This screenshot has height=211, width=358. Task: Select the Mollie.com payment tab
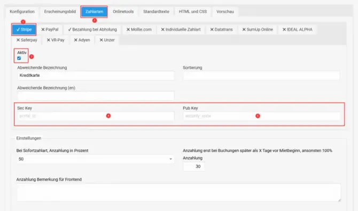[x=139, y=30]
